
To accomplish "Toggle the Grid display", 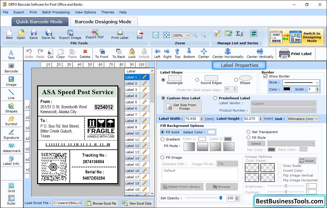I will point(11,188).
